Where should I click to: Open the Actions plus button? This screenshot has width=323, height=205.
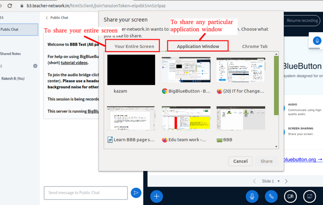[x=157, y=197]
